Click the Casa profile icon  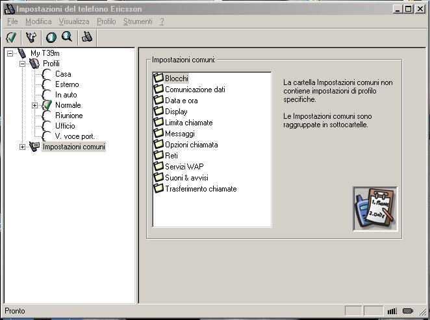pos(47,74)
